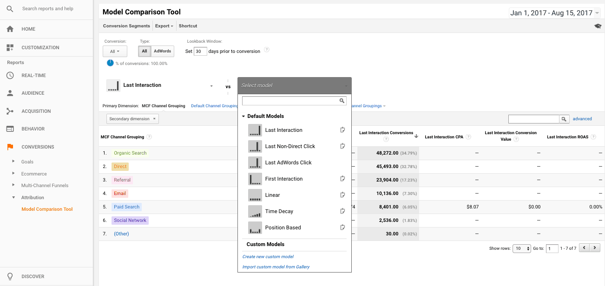
Task: Toggle conversion type back to All
Action: pyautogui.click(x=144, y=51)
